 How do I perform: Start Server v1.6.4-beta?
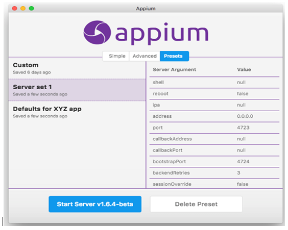pos(95,204)
